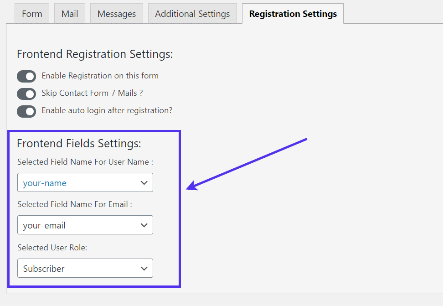Go to the Messages tab
This screenshot has width=443, height=306.
click(x=116, y=14)
